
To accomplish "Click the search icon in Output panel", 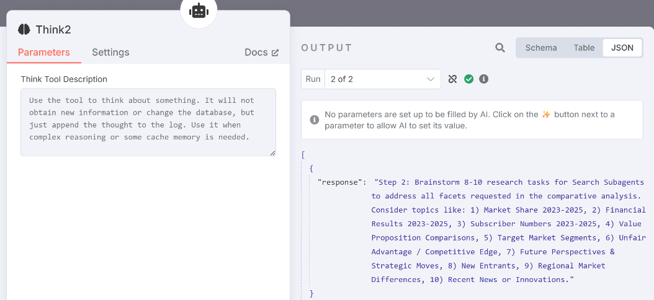I will (500, 48).
